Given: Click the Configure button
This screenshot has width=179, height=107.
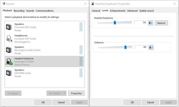Looking at the screenshot, I should click(x=13, y=93).
